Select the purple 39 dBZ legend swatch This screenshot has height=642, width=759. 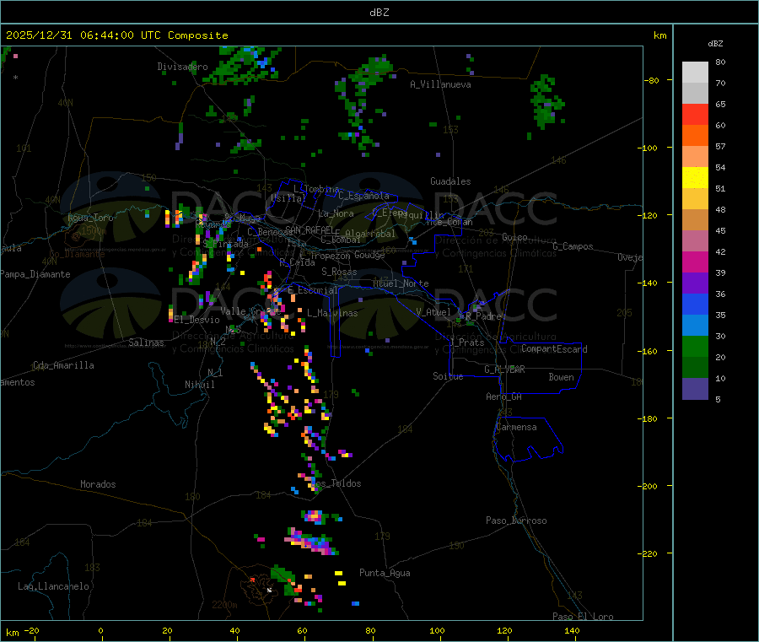pyautogui.click(x=695, y=283)
